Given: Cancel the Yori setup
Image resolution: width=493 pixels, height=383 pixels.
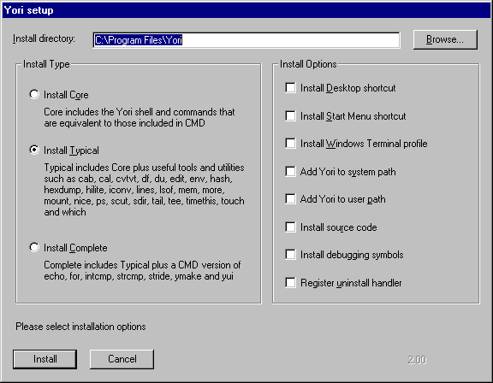Looking at the screenshot, I should coord(122,359).
